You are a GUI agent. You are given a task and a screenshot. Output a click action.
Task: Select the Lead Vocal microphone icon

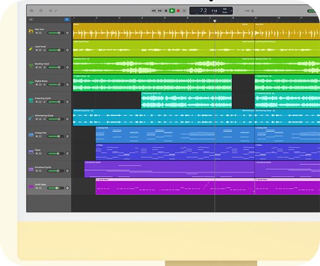(31, 48)
